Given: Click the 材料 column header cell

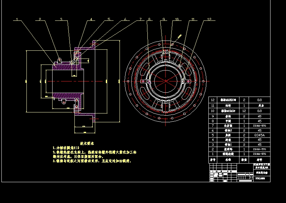Looking at the screenshot, I should tap(260, 159).
